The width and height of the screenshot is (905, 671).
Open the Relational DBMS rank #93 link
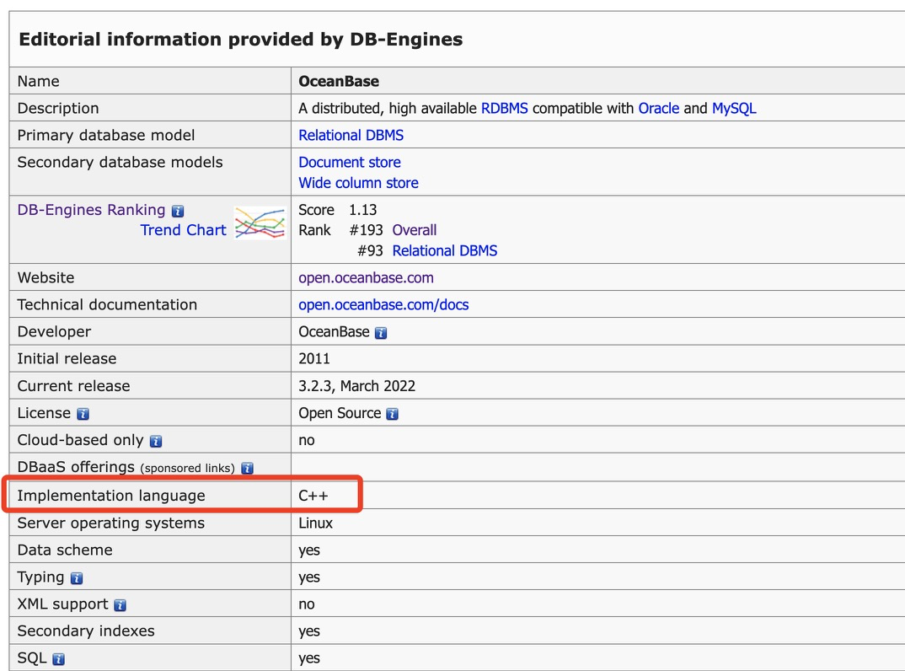click(445, 250)
